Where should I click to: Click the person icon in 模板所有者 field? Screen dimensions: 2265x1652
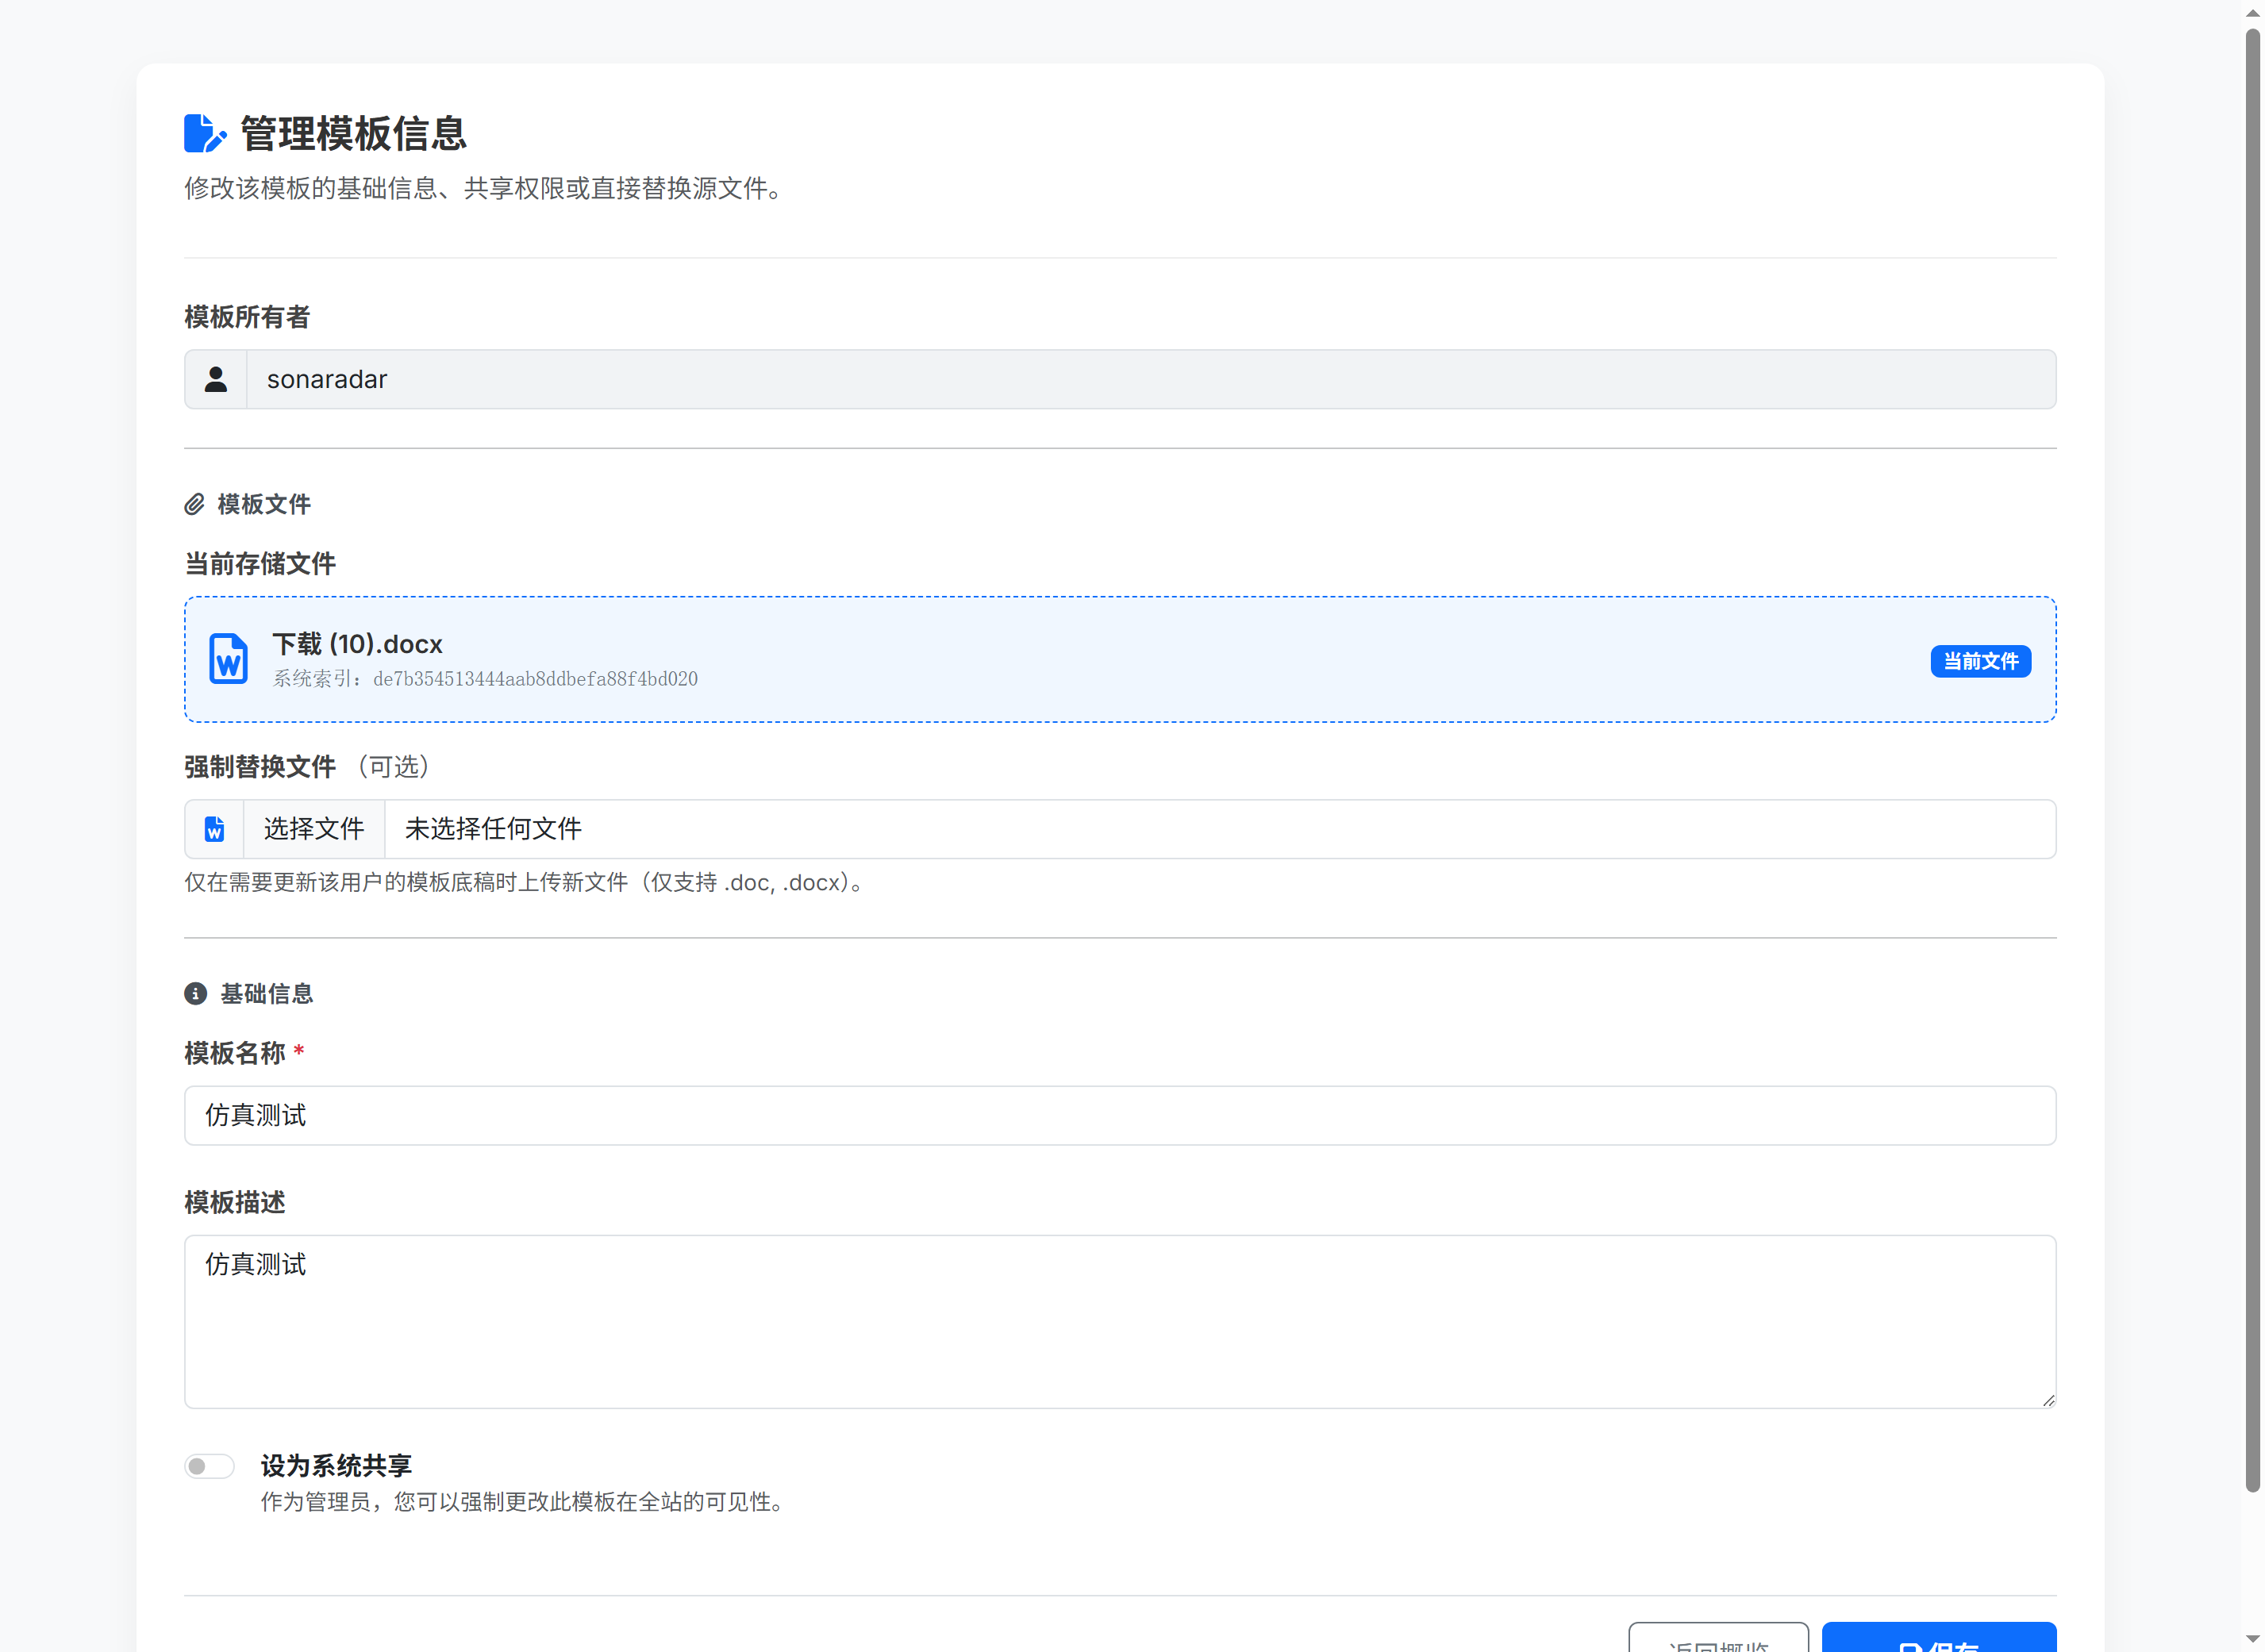214,379
